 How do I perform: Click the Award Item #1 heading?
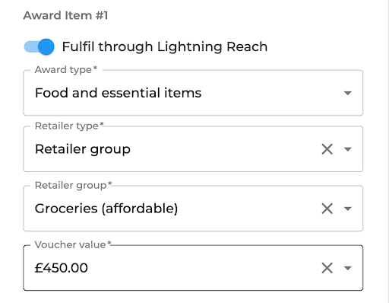[x=65, y=15]
